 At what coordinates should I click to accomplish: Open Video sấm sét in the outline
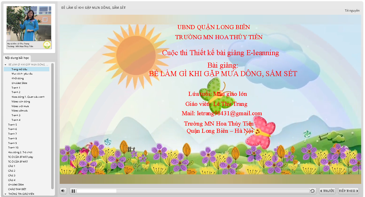[20, 111]
